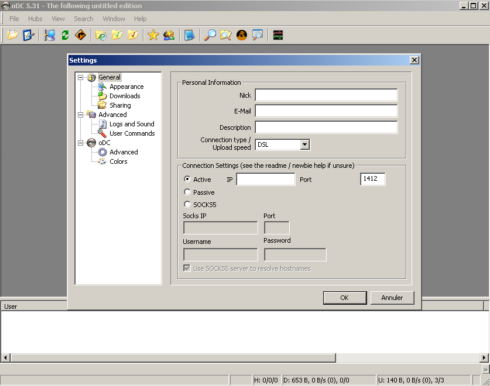This screenshot has height=386, width=490.
Task: Open the Search menu
Action: [84, 19]
